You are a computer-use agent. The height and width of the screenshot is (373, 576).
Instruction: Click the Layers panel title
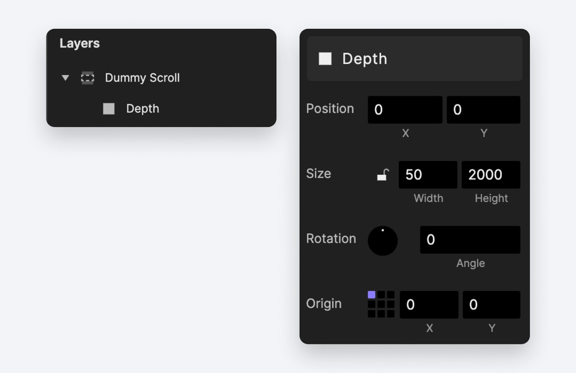[x=79, y=43]
